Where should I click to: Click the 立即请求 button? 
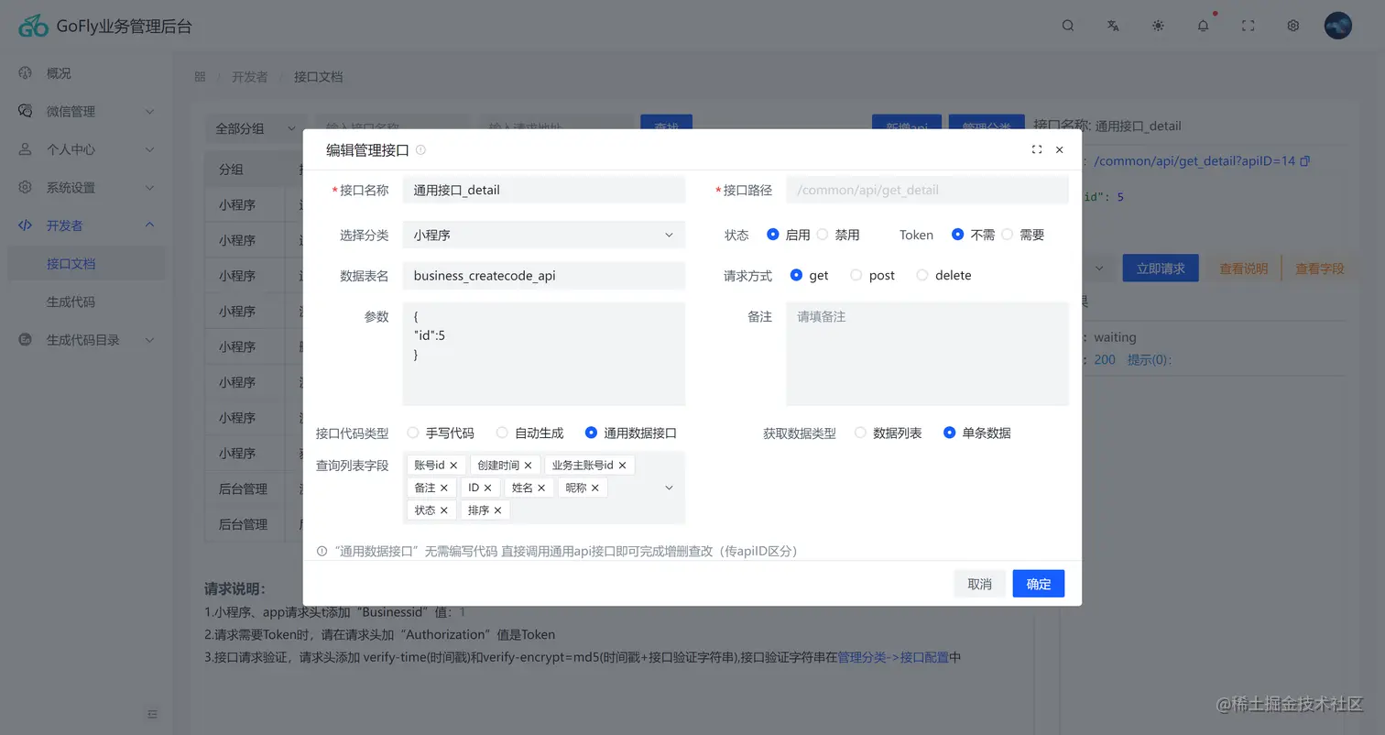coord(1161,269)
